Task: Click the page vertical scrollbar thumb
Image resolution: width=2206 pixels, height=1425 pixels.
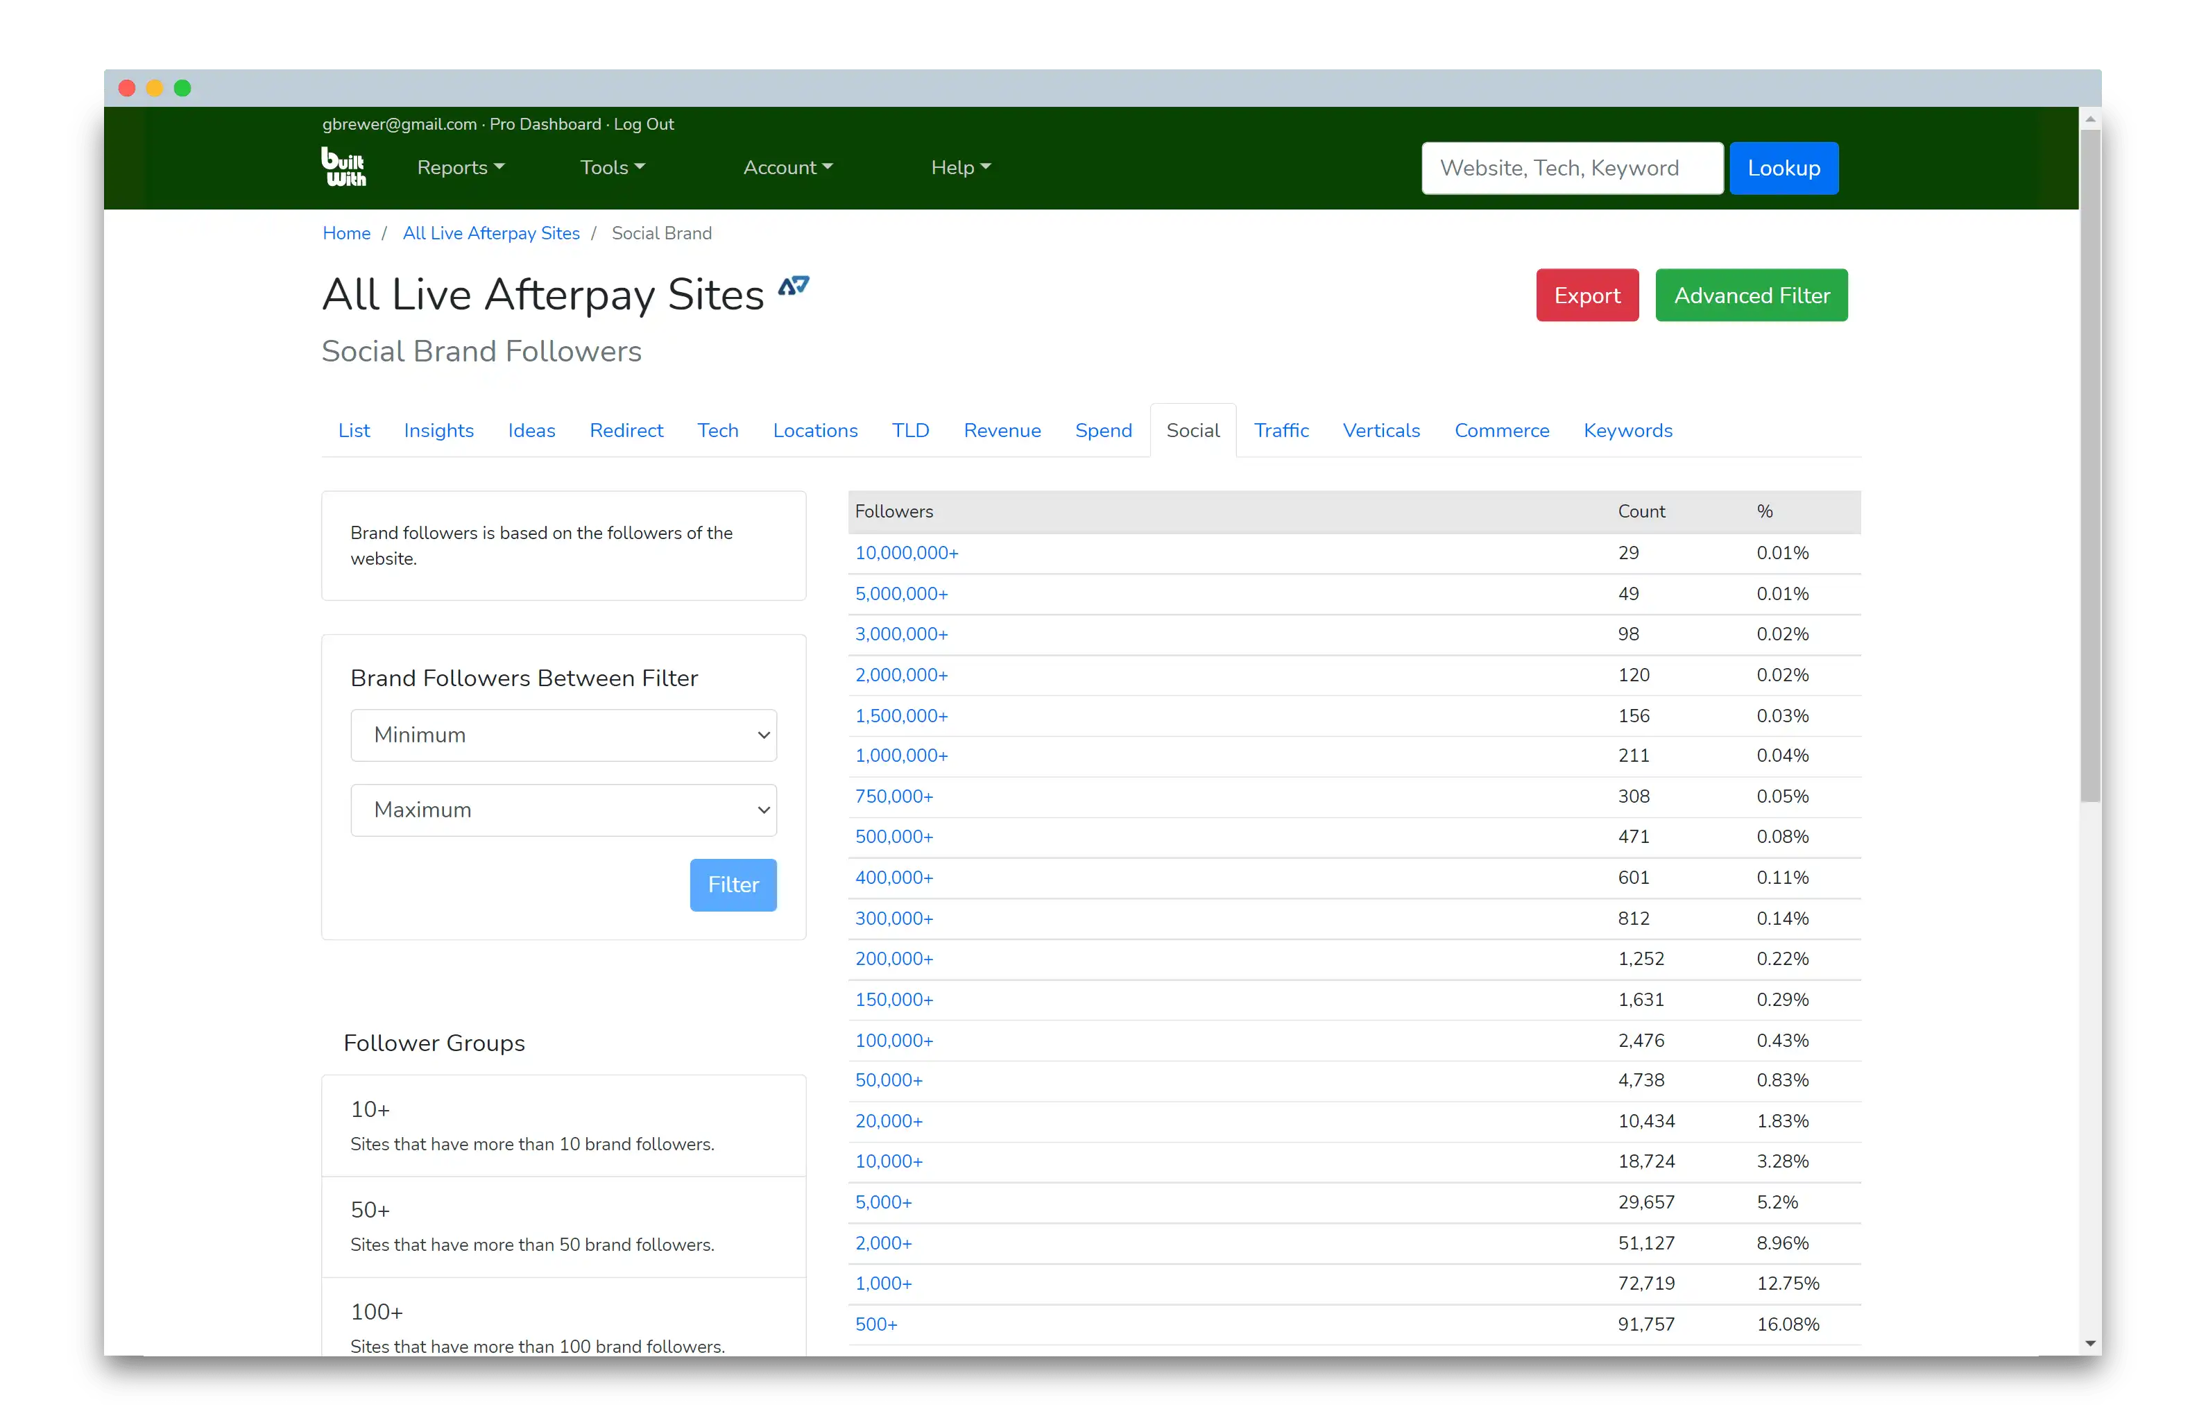Action: (x=2089, y=466)
